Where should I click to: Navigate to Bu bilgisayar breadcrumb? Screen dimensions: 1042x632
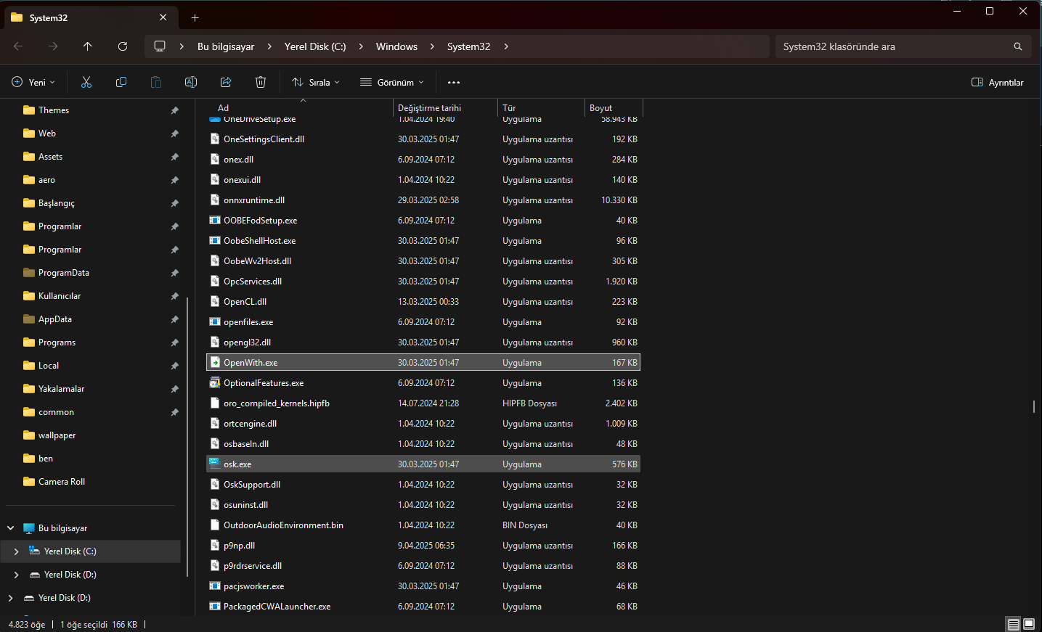[226, 46]
